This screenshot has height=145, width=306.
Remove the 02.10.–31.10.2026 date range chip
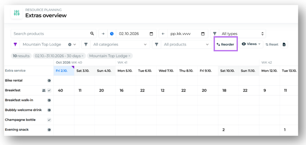point(82,56)
